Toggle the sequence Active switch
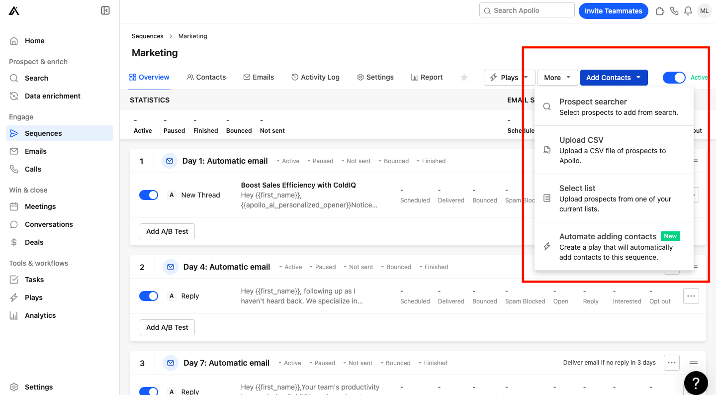 [674, 78]
